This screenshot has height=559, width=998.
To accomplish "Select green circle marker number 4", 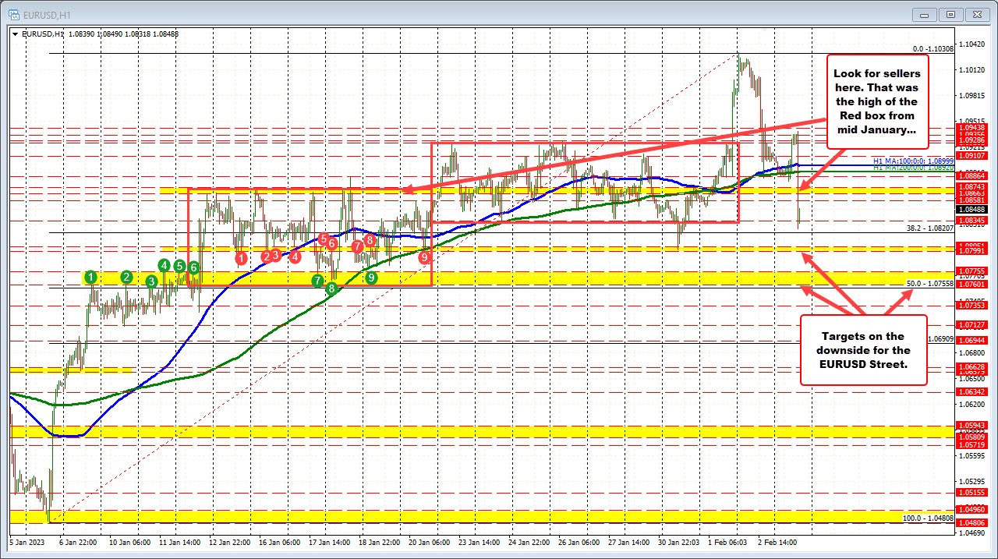I will [x=165, y=265].
